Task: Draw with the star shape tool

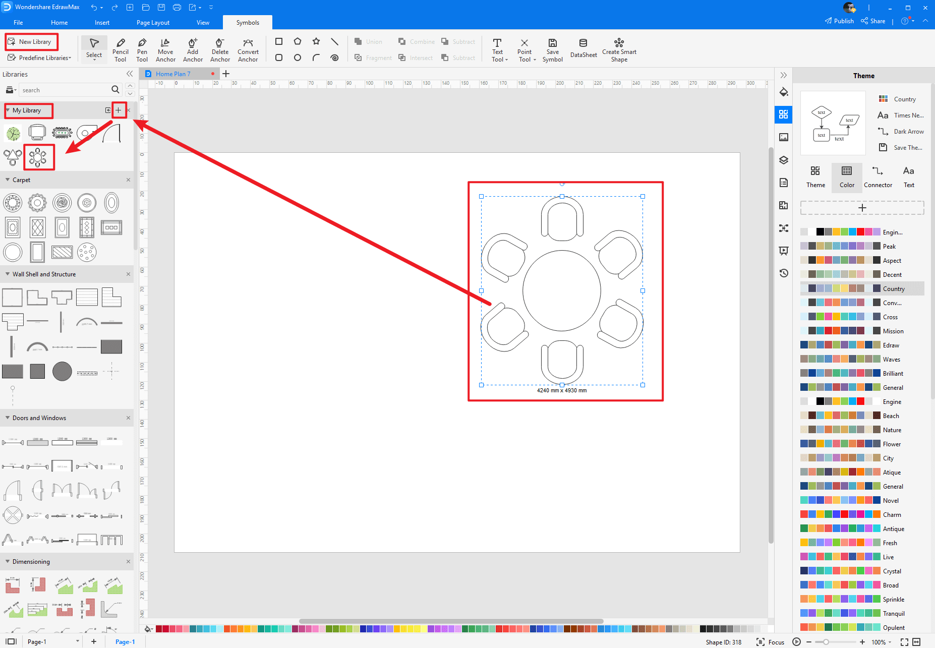Action: point(316,41)
